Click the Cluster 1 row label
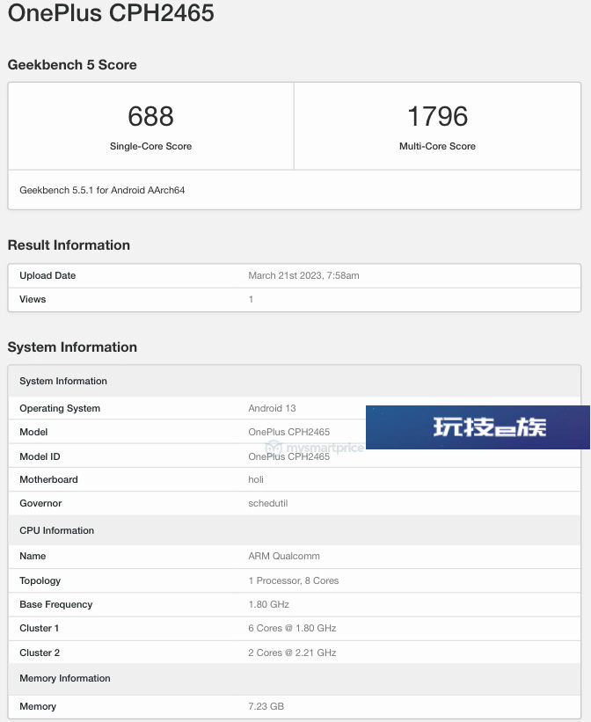Viewport: 591px width, 722px height. tap(40, 629)
